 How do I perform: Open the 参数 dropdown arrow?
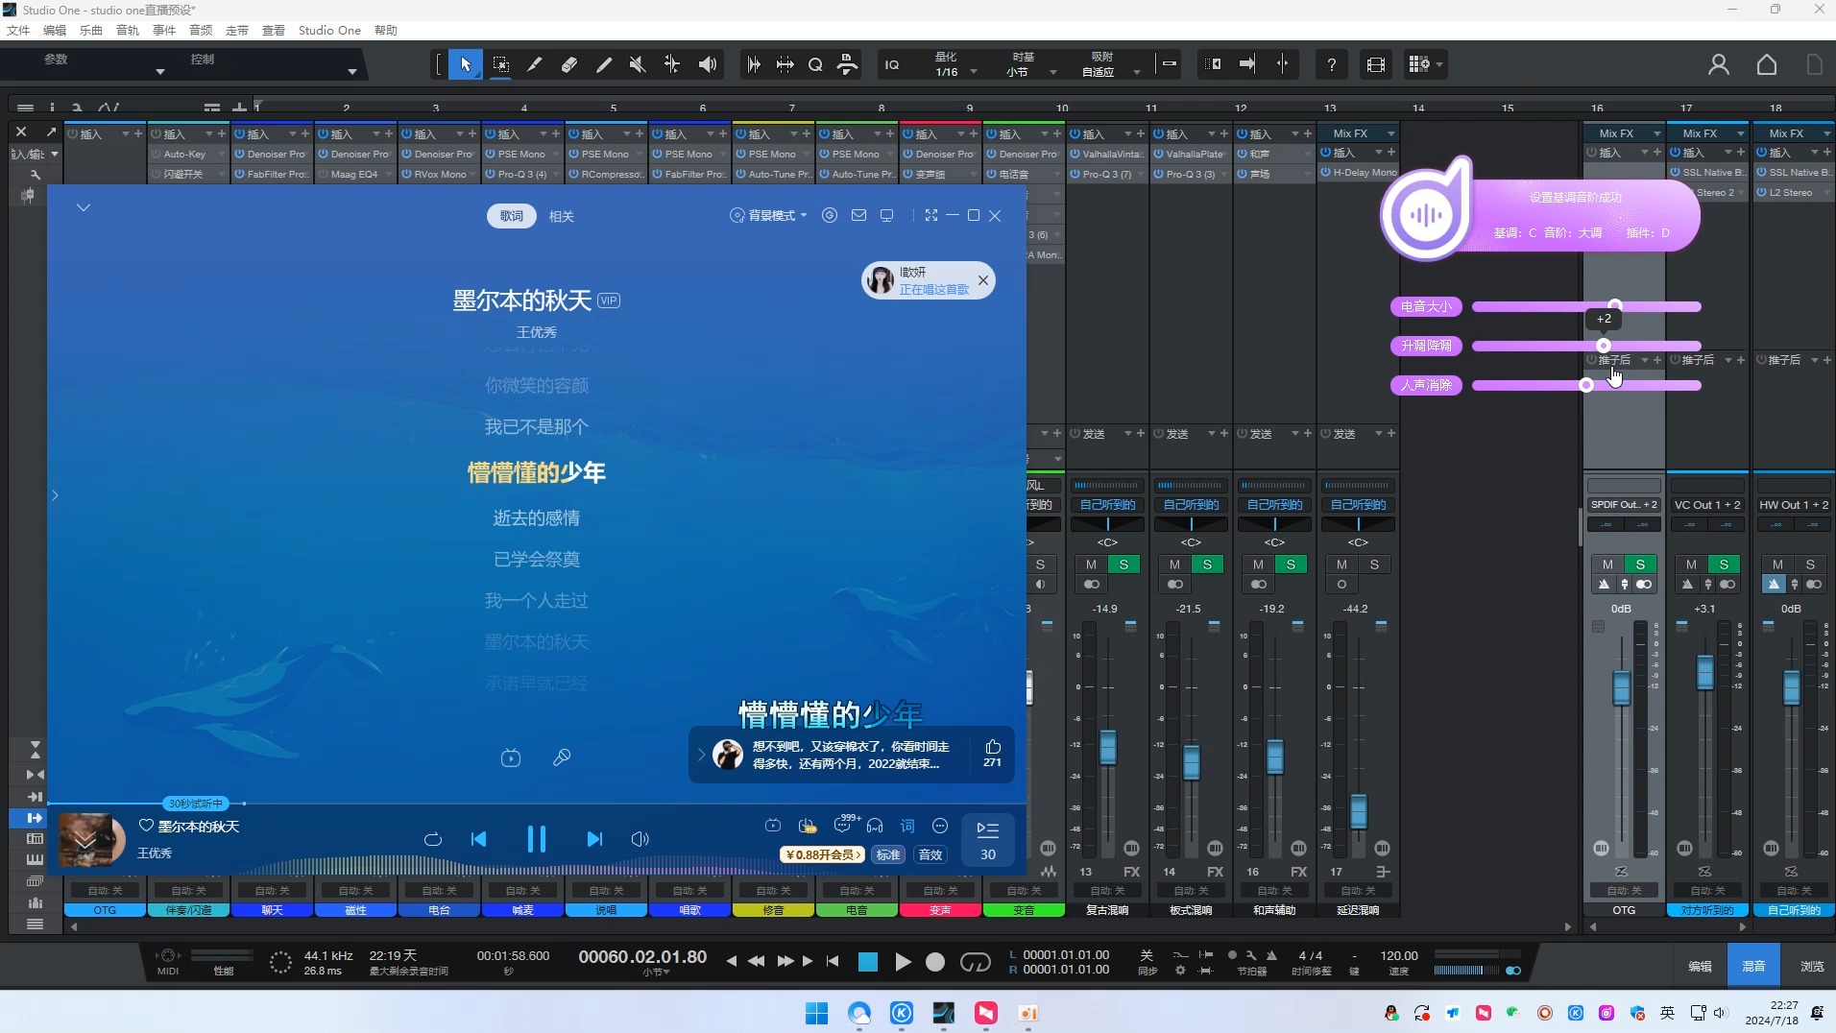tap(160, 72)
